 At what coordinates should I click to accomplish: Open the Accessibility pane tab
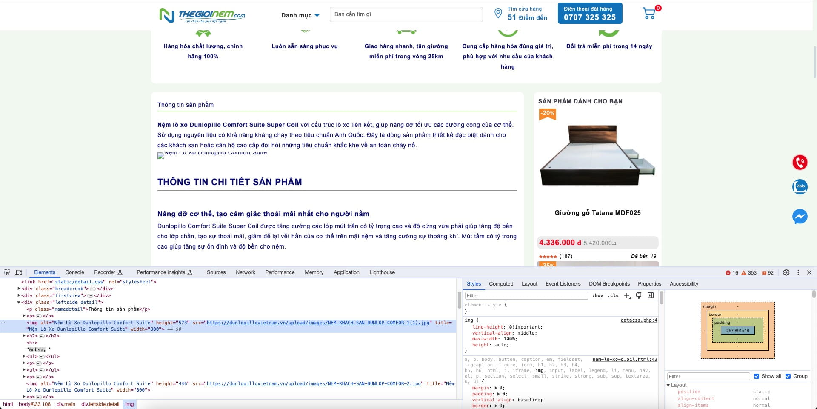click(x=684, y=284)
